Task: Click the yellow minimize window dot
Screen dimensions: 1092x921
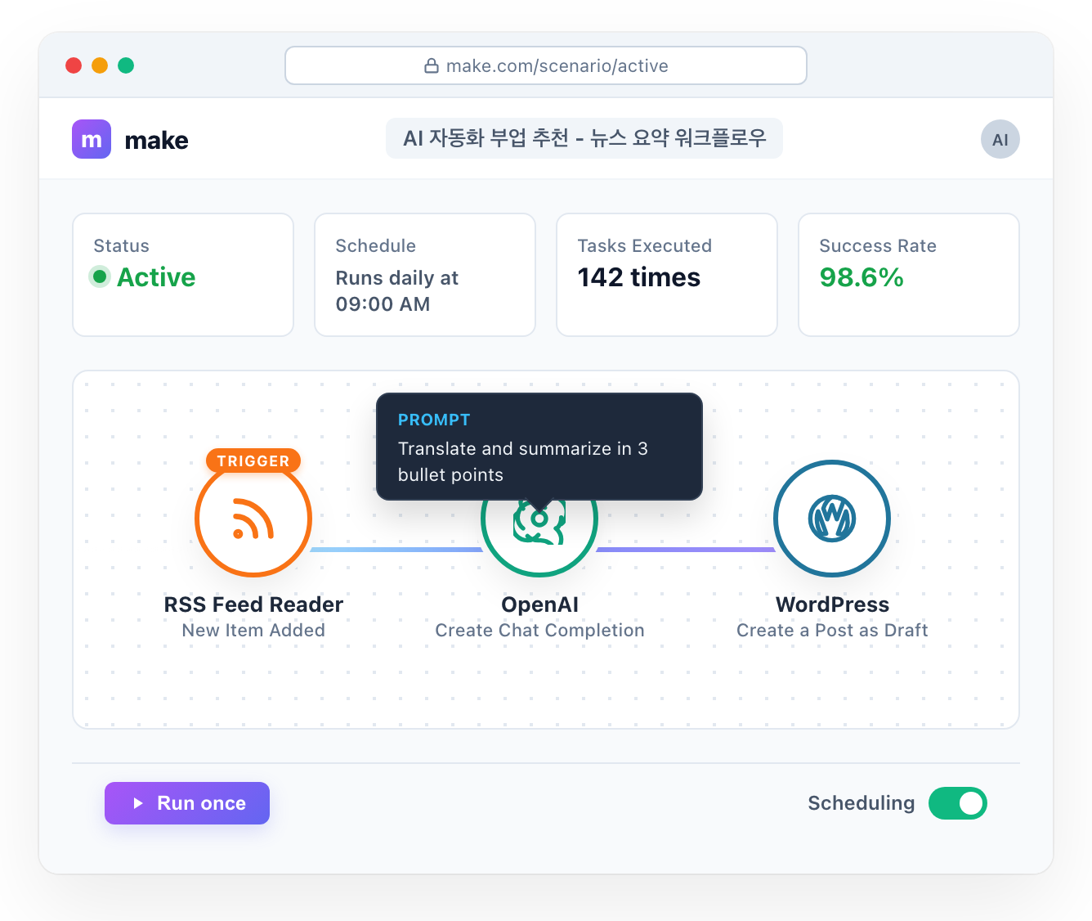Action: point(100,65)
